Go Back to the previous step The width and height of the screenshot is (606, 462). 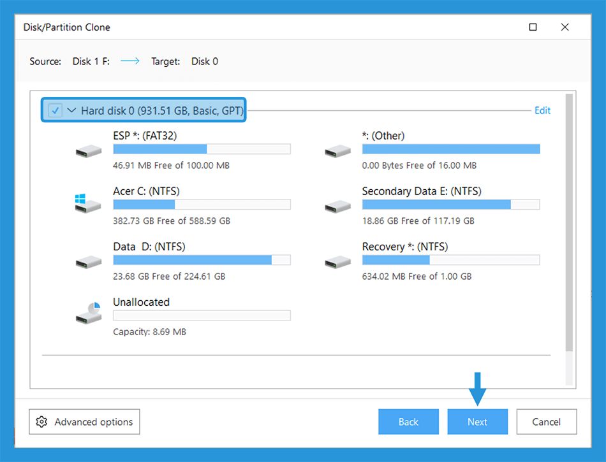(408, 422)
